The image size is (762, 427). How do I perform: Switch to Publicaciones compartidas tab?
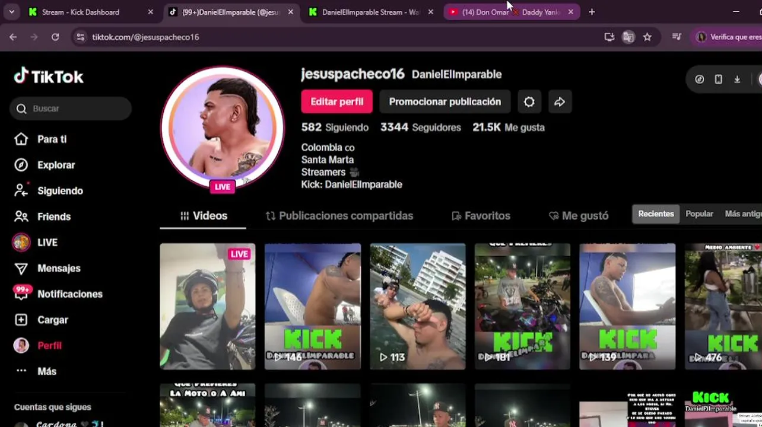[339, 216]
